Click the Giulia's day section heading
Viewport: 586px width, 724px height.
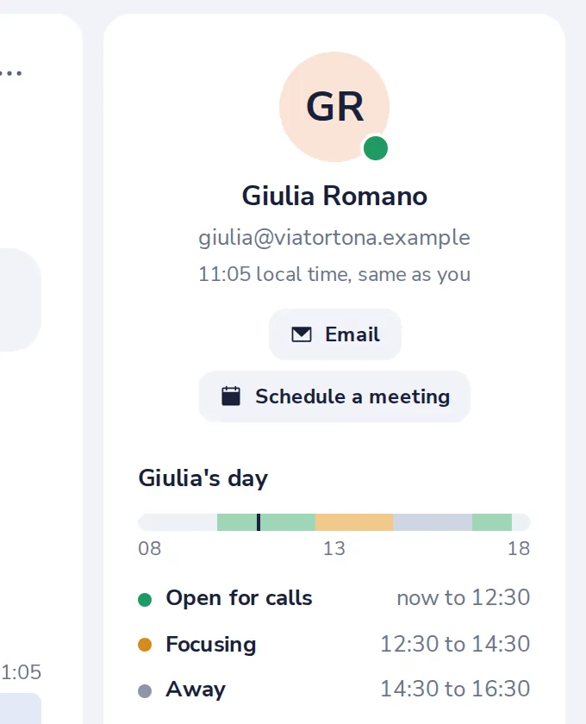203,478
